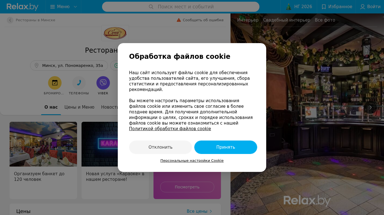The width and height of the screenshot is (384, 215).
Task: Click the warning triangle report icon
Action: [179, 20]
